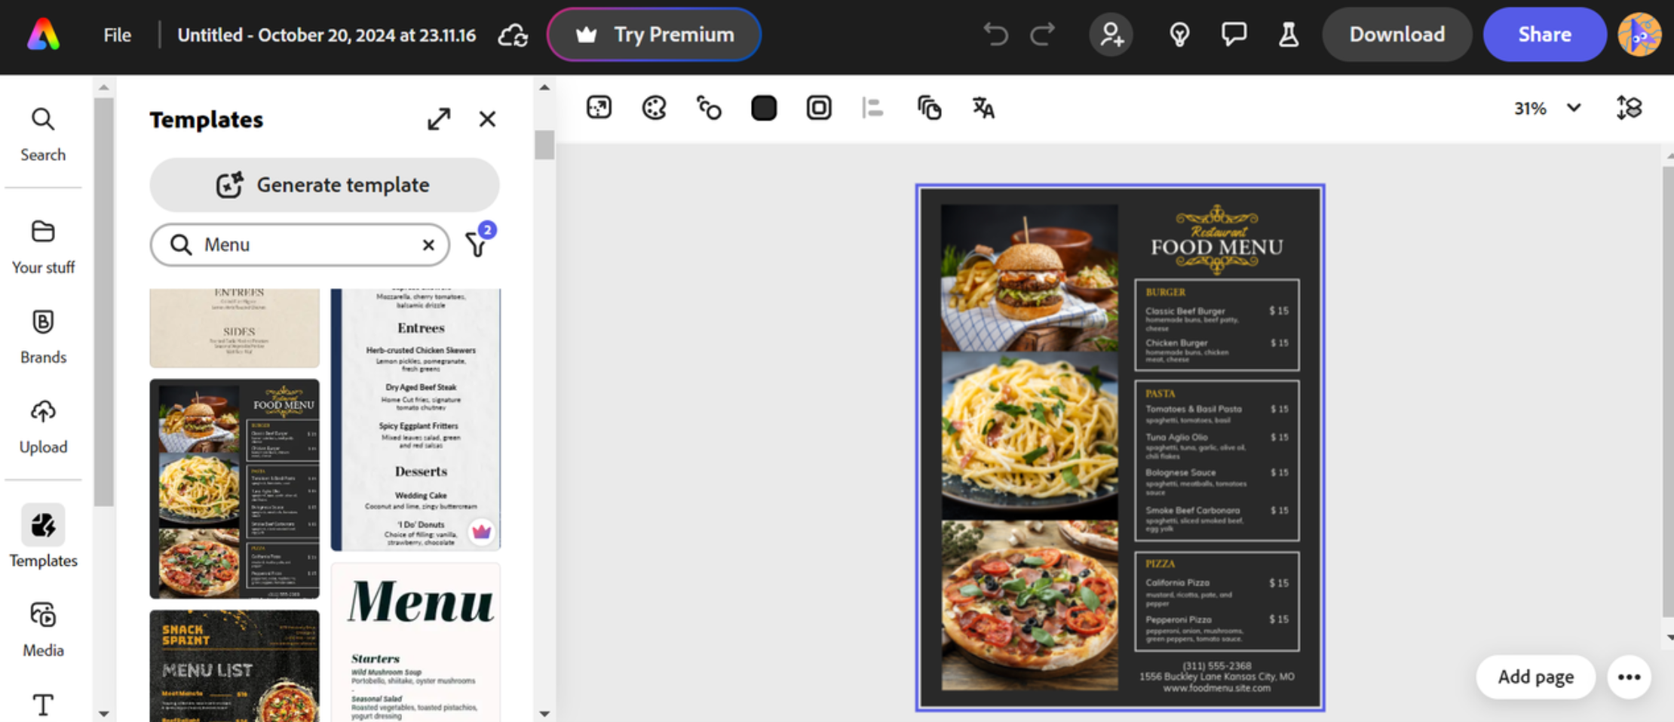Image resolution: width=1674 pixels, height=722 pixels.
Task: Open the user profile avatar
Action: [x=1639, y=35]
